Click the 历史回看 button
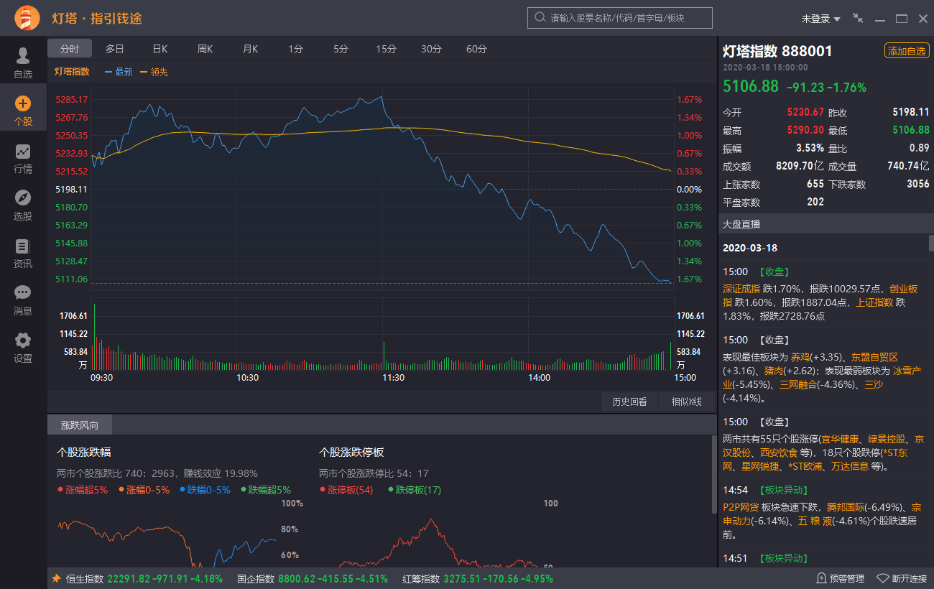The height and width of the screenshot is (589, 934). point(629,402)
